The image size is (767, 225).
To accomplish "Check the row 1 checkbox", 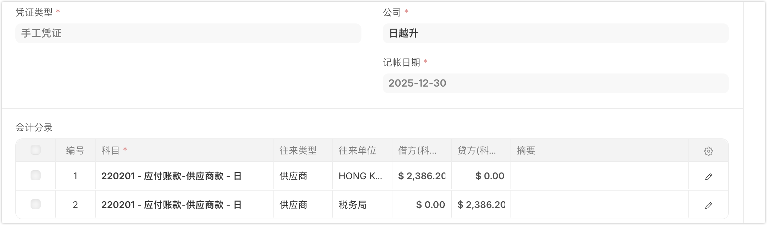I will click(x=36, y=176).
